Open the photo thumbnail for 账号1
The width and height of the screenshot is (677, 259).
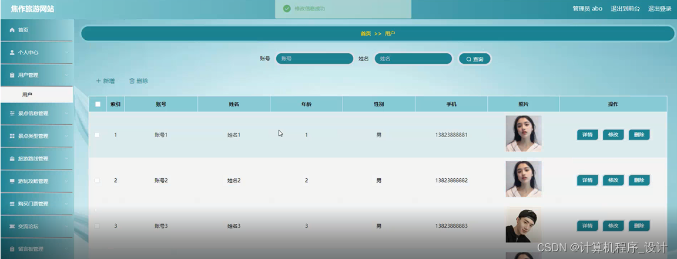[523, 134]
